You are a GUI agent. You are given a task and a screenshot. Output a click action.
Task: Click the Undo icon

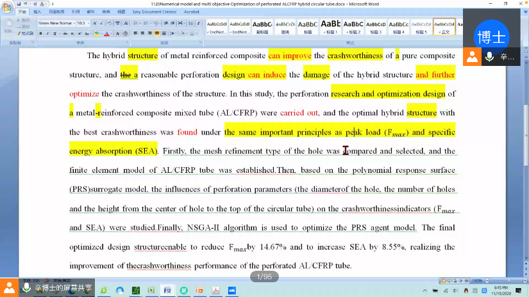pyautogui.click(x=26, y=4)
